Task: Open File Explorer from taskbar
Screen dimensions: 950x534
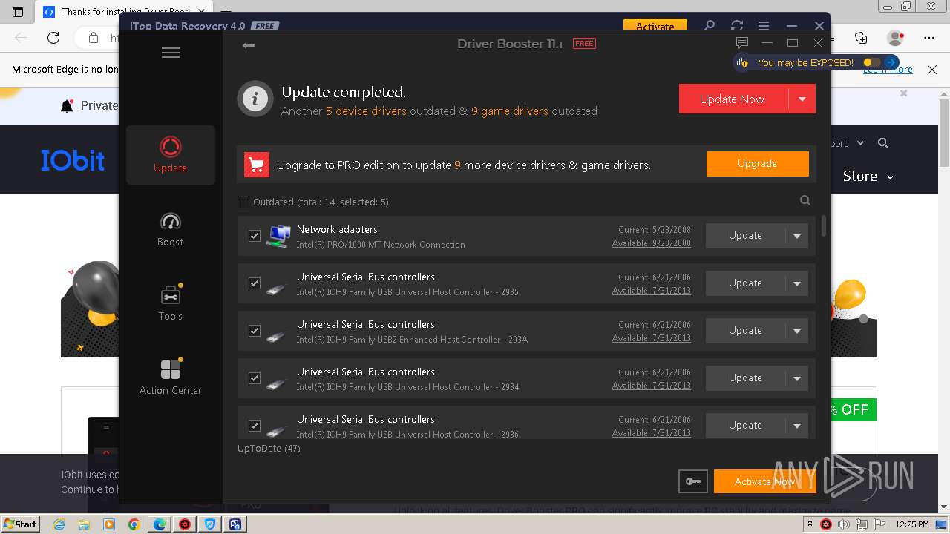Action: point(84,524)
